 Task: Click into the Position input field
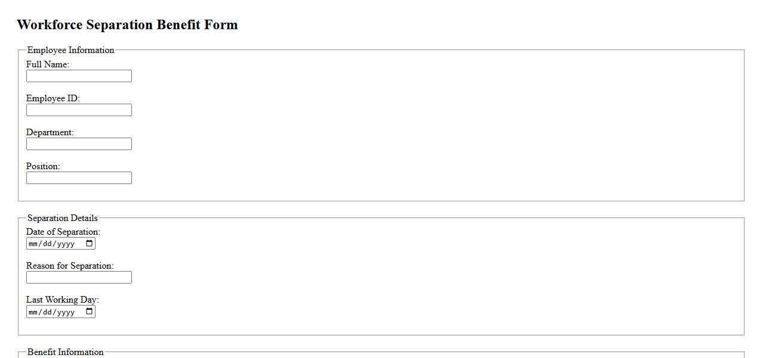click(x=79, y=178)
